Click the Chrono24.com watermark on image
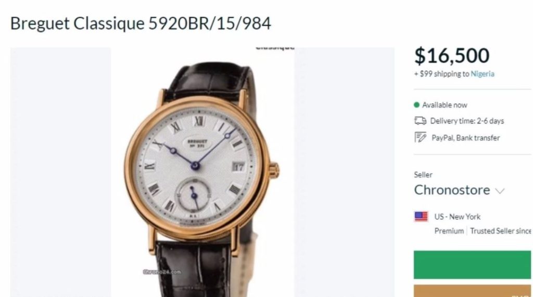533x297 pixels. click(x=162, y=272)
